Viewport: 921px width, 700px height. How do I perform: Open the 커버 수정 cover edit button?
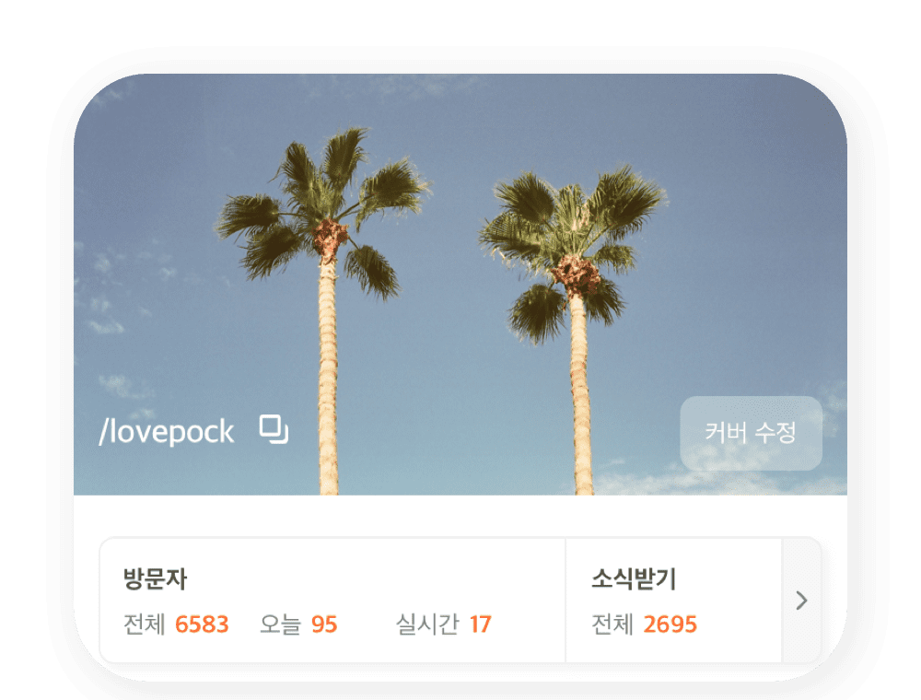point(751,434)
